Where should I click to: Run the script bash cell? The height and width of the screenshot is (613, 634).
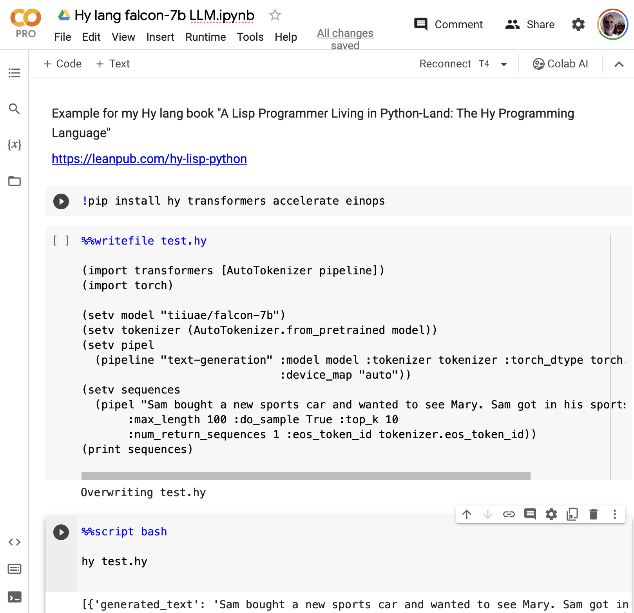click(61, 532)
